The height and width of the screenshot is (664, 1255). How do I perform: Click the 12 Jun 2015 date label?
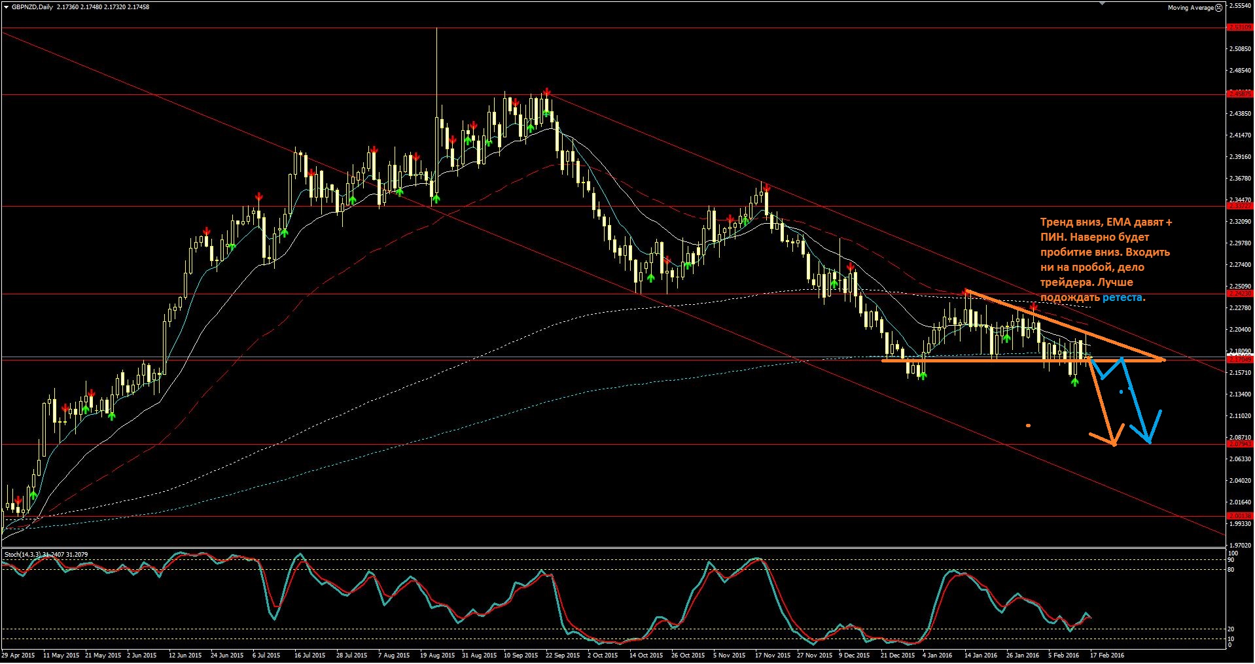click(x=185, y=655)
